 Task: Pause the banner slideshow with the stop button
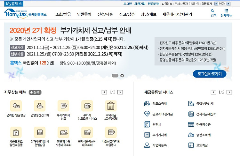click(122, 76)
